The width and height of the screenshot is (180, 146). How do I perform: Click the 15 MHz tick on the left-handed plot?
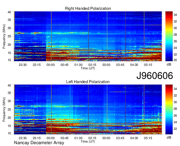tap(9, 126)
